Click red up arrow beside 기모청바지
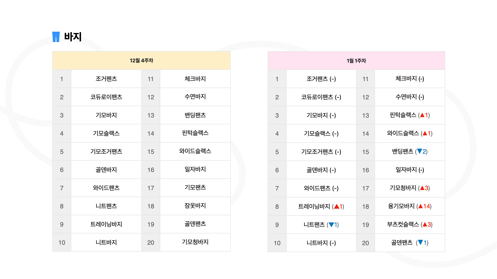 pos(422,188)
